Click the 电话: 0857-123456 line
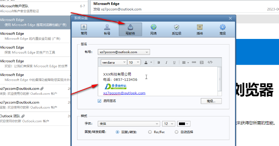Image resolution: width=279 pixels, height=146 pixels. click(120, 80)
